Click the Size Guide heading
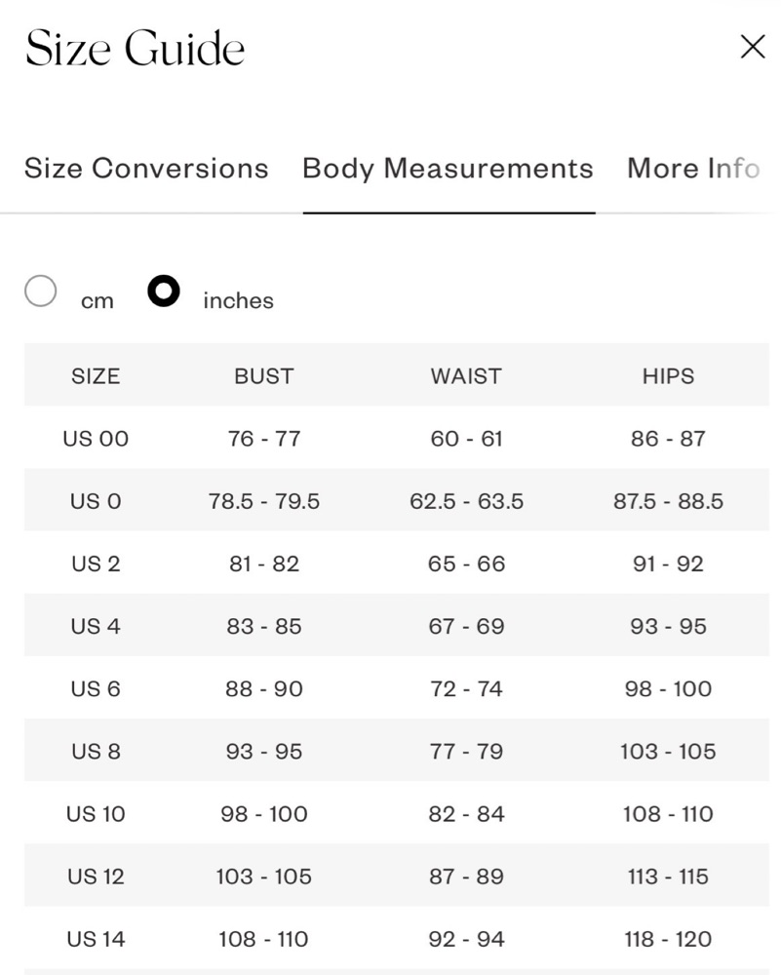The height and width of the screenshot is (975, 781). [135, 48]
